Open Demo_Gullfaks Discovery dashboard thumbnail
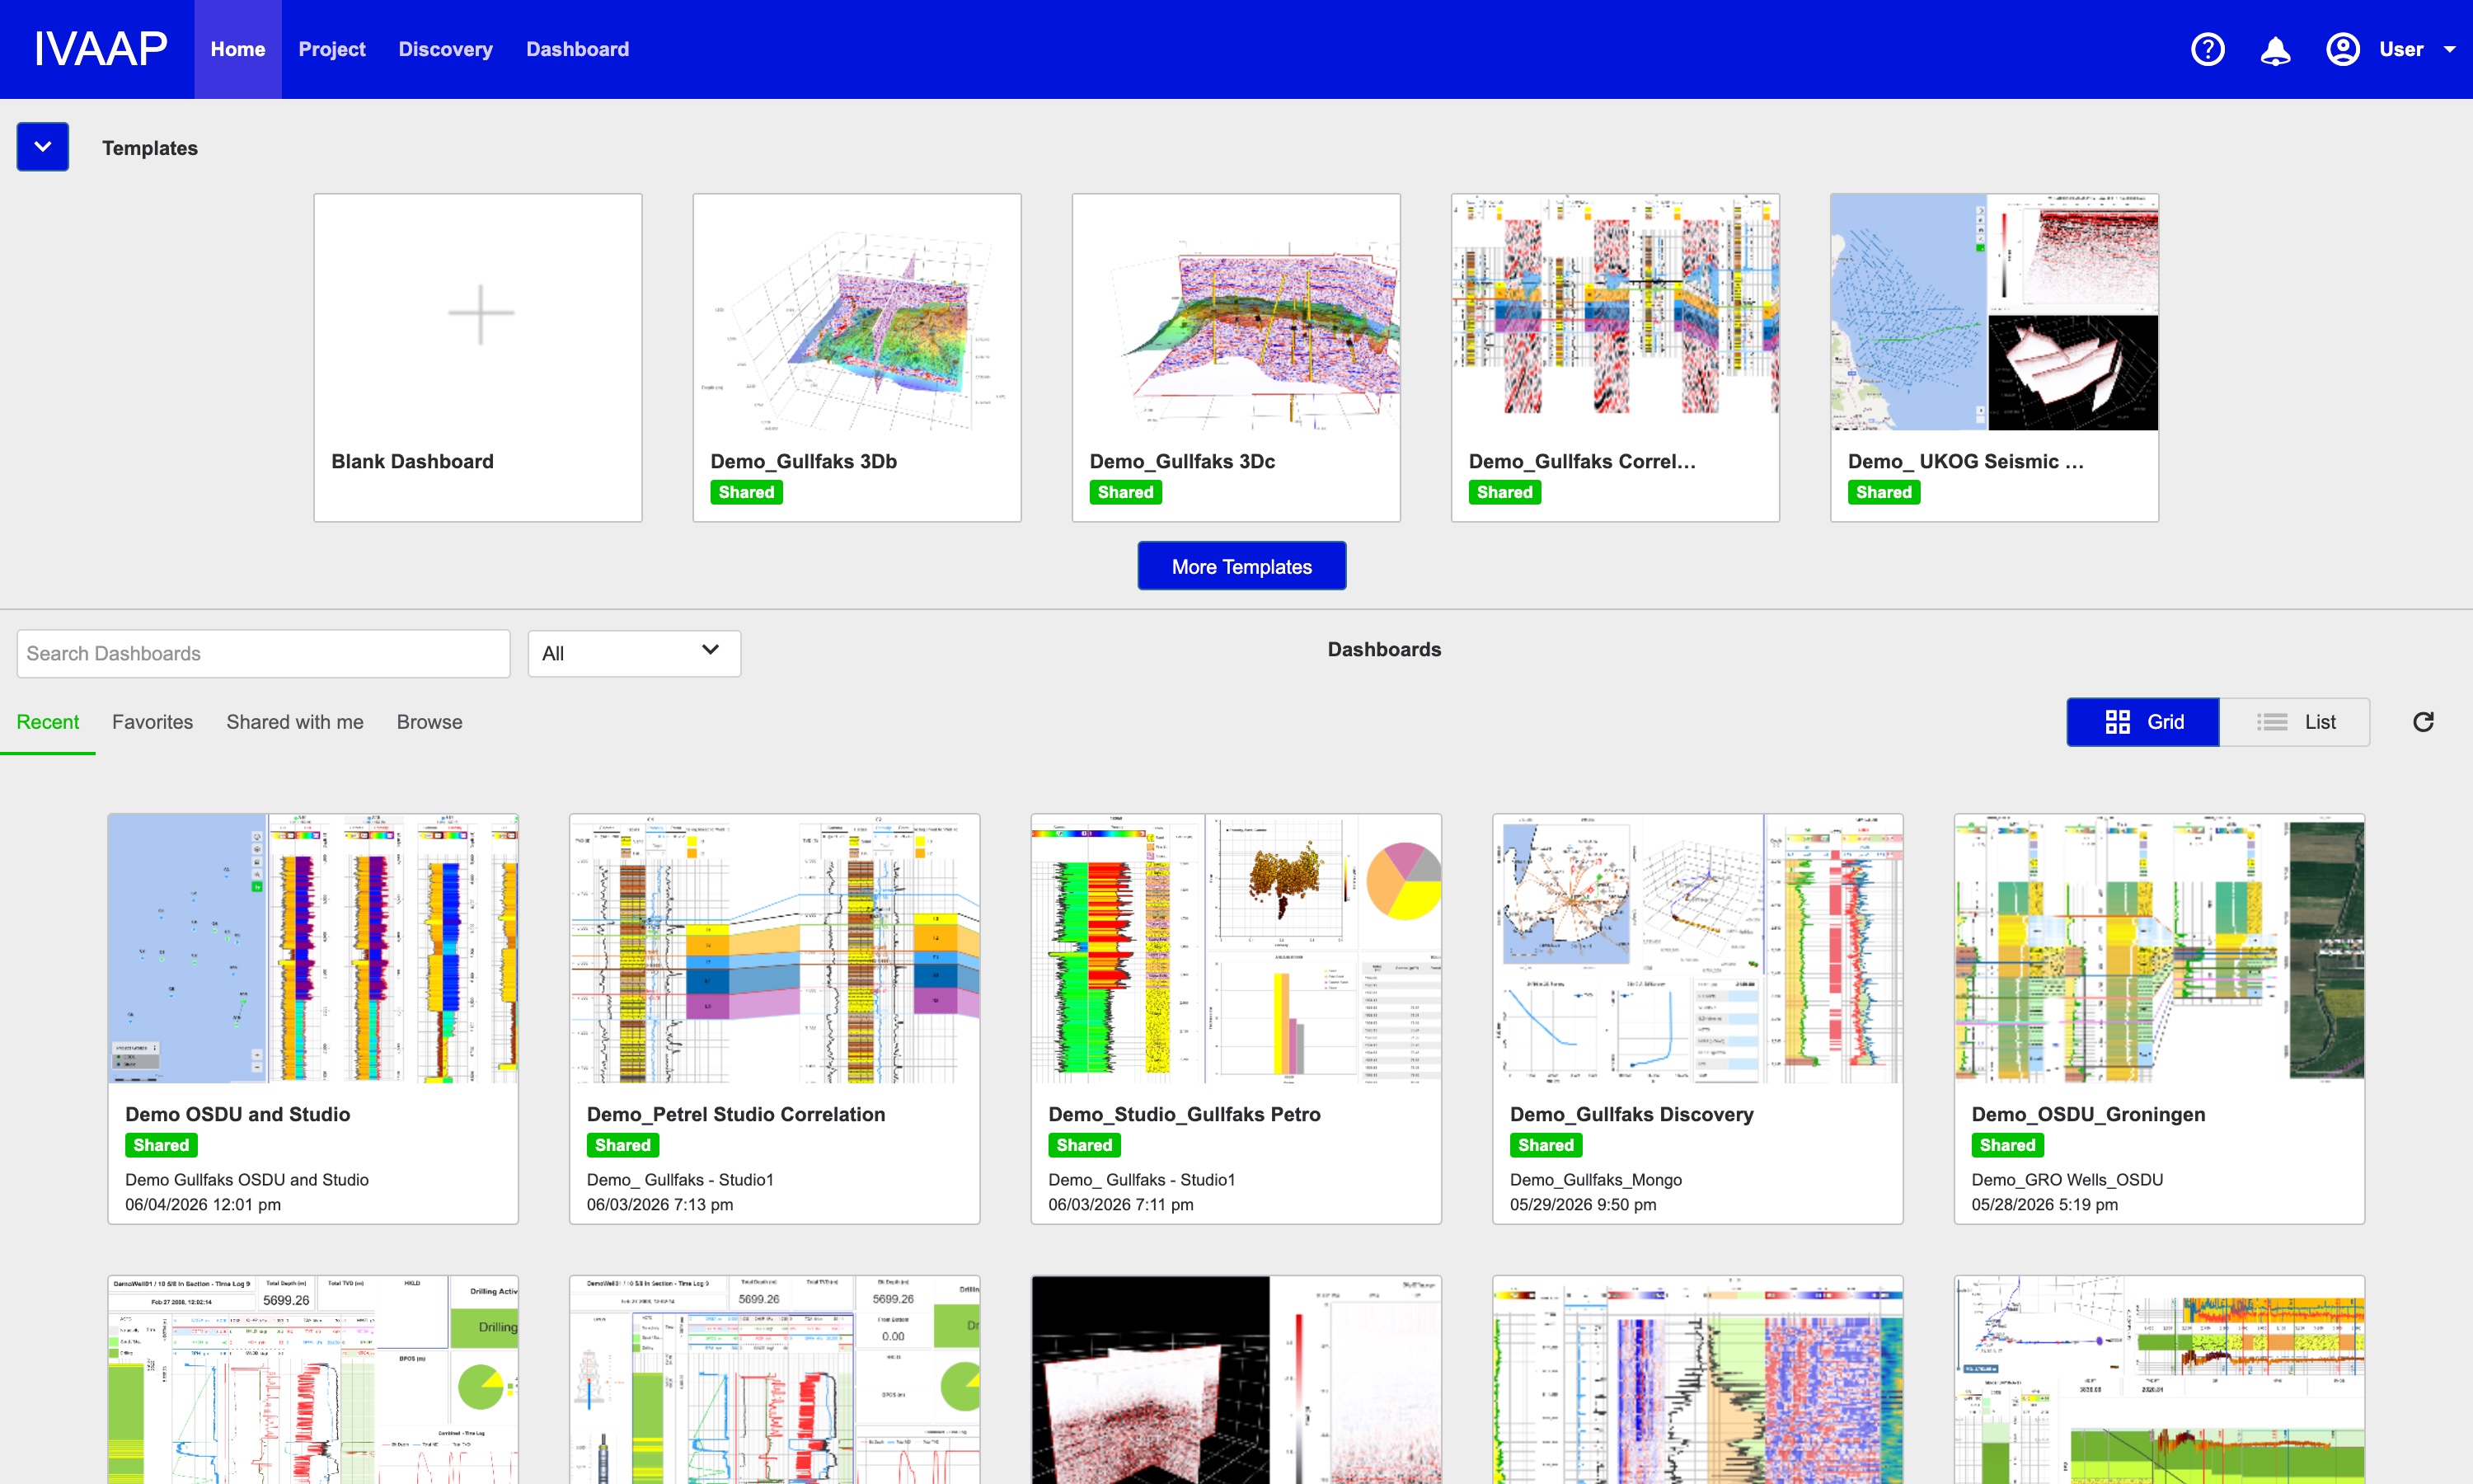Screen dimensions: 2473x1484 [x=1697, y=948]
